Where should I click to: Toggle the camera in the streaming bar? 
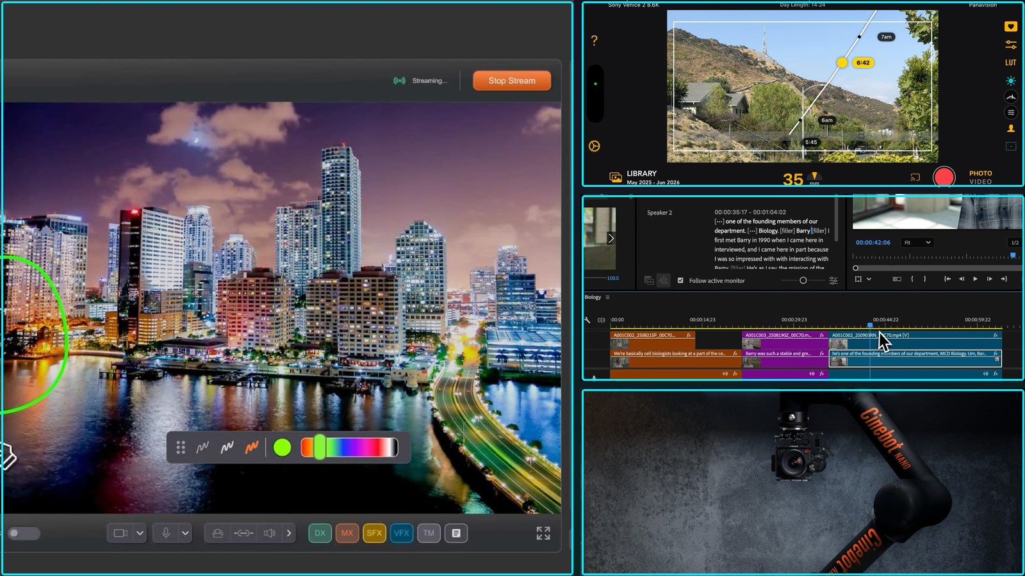click(x=120, y=533)
